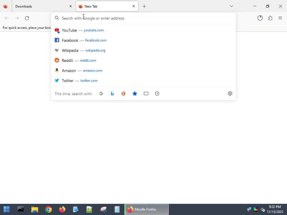Click the amazon.com URL text
The height and width of the screenshot is (215, 287).
[x=92, y=71]
